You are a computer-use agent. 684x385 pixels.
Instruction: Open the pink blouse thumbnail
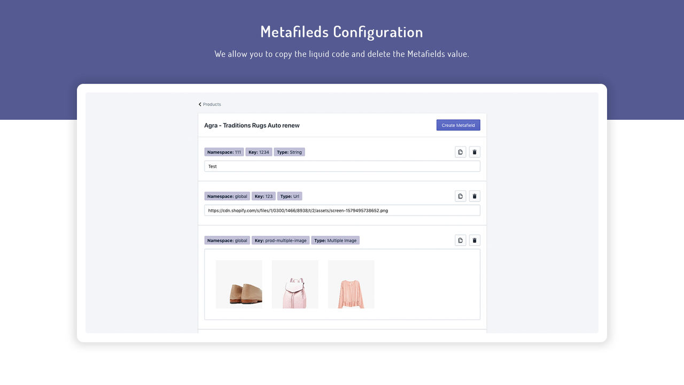[351, 284]
